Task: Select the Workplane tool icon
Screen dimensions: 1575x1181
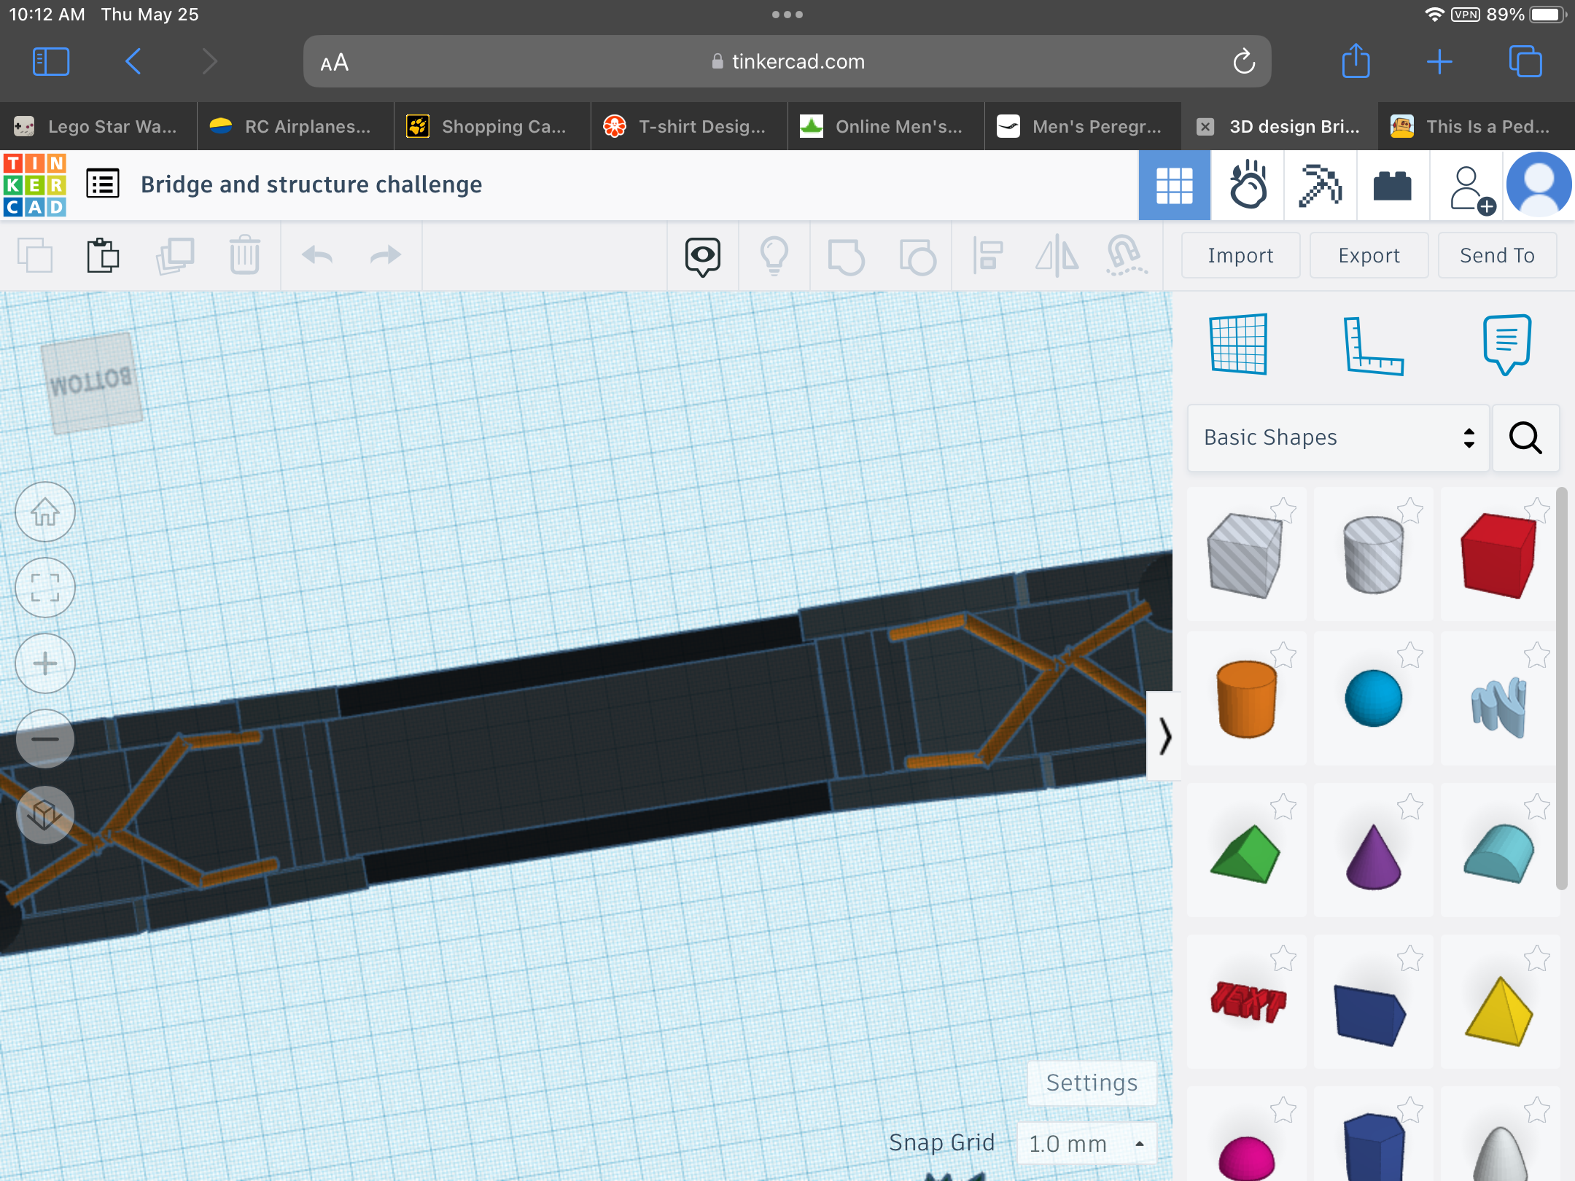Action: click(1238, 343)
